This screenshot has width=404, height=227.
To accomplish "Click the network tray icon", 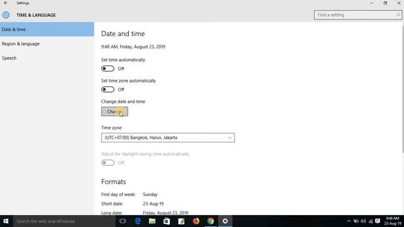I will (x=371, y=221).
